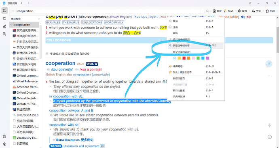Click the magnifier search icon
The height and width of the screenshot is (148, 279).
(207, 11)
